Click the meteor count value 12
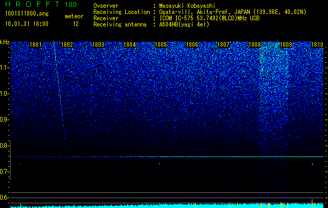328x208 pixels. [76, 24]
